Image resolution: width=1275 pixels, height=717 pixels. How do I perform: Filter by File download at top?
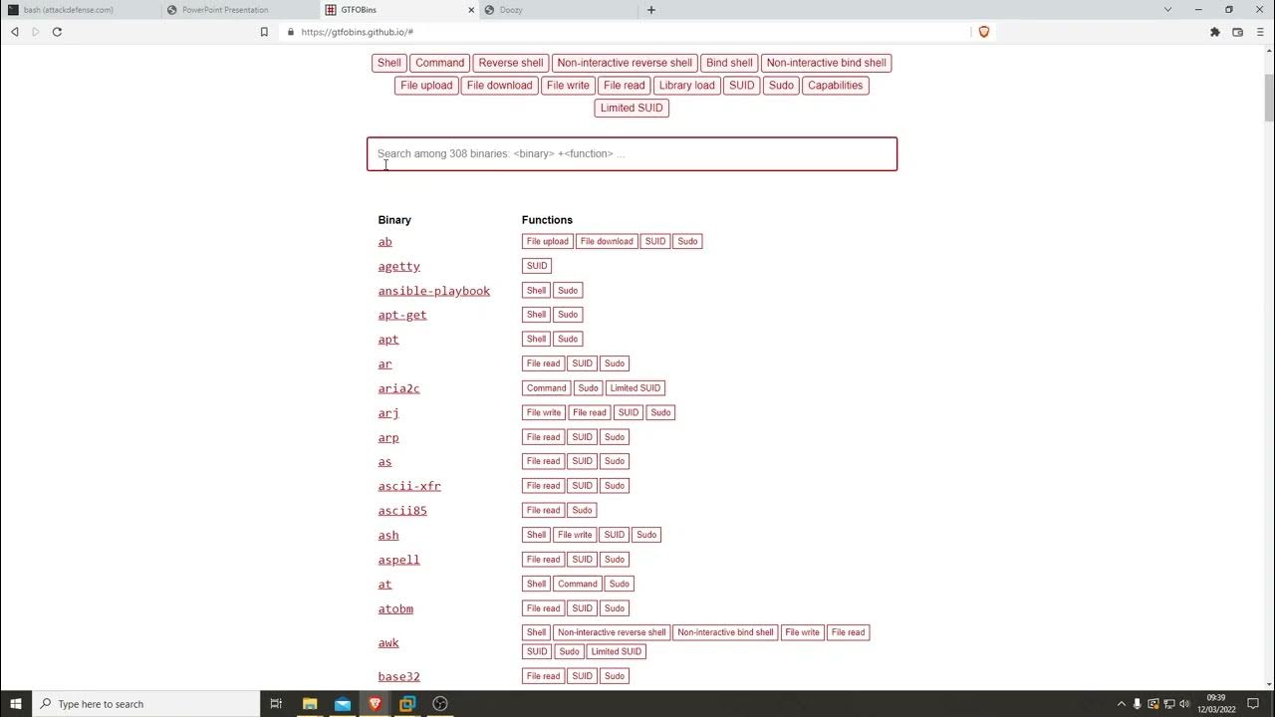(499, 86)
